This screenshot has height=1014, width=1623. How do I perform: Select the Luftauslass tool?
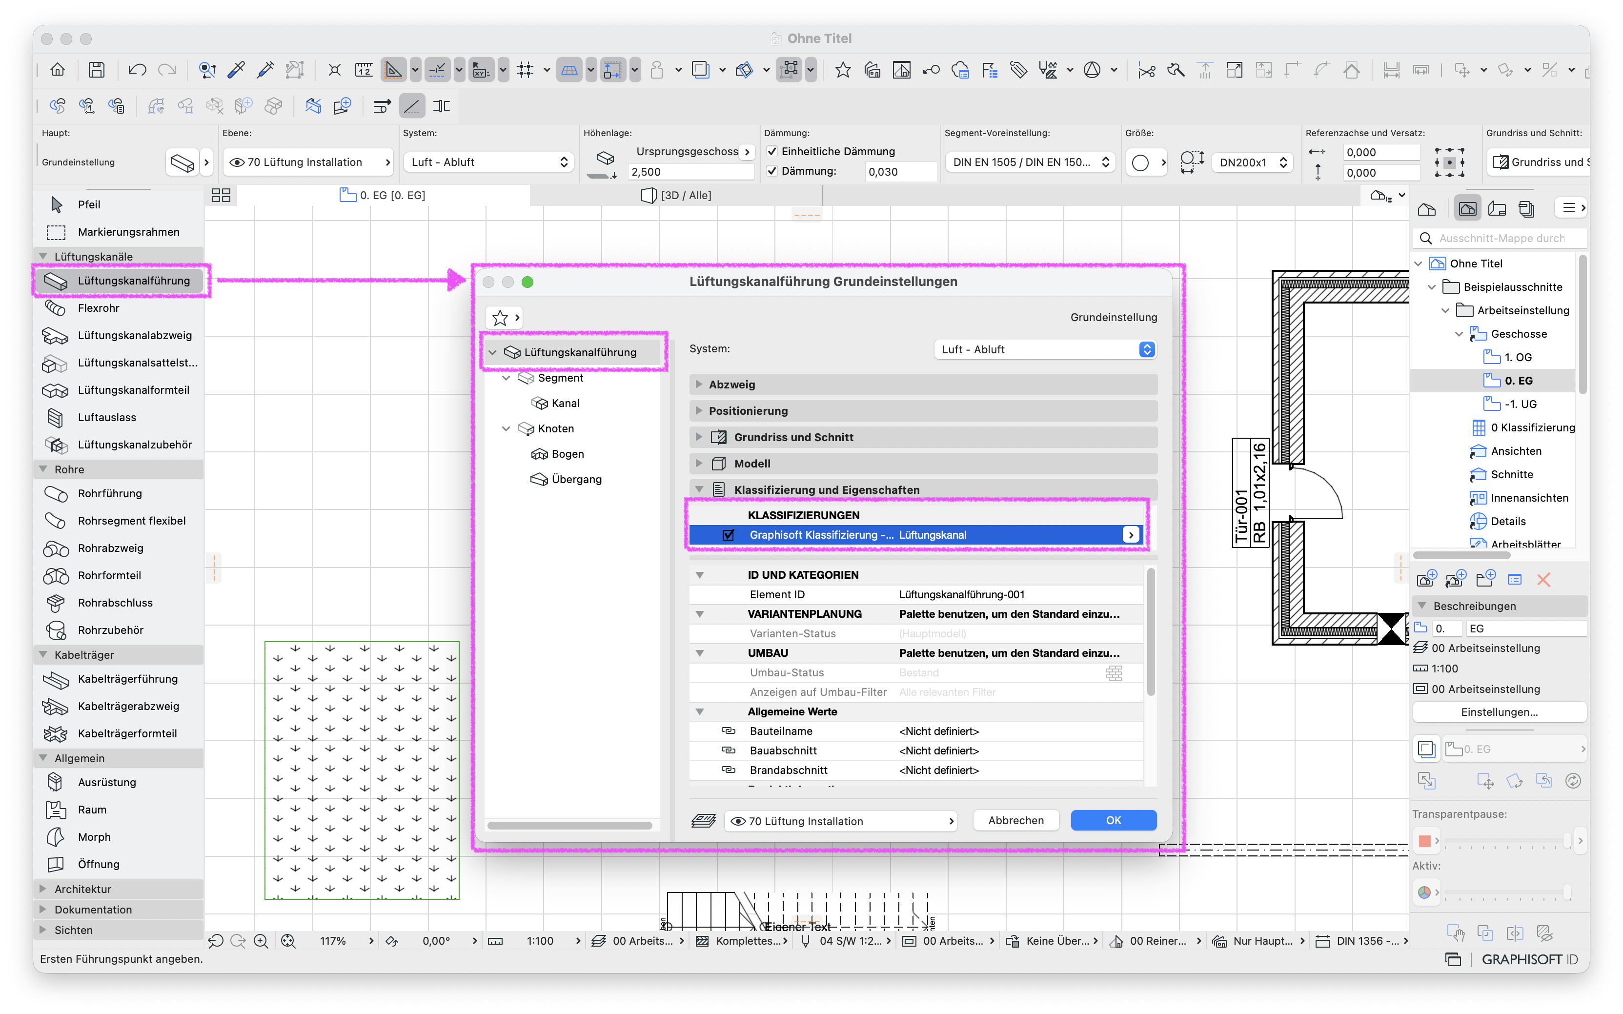107,417
